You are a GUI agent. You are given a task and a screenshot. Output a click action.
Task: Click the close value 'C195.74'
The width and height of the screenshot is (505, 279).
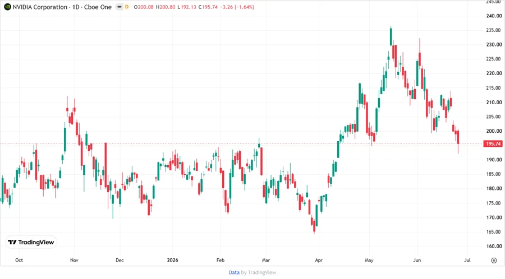click(208, 7)
